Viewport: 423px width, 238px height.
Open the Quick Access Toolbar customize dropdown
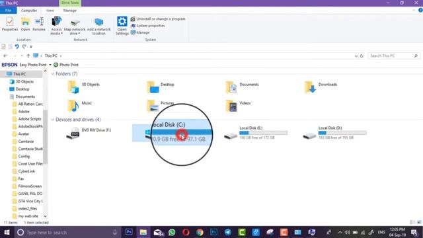pos(31,47)
